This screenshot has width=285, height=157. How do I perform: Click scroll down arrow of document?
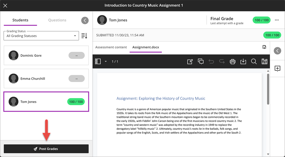pos(268,154)
